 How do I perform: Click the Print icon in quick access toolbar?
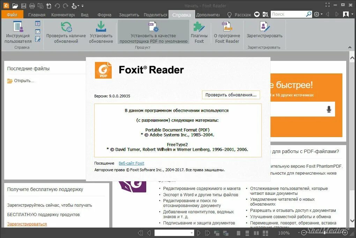32,6
